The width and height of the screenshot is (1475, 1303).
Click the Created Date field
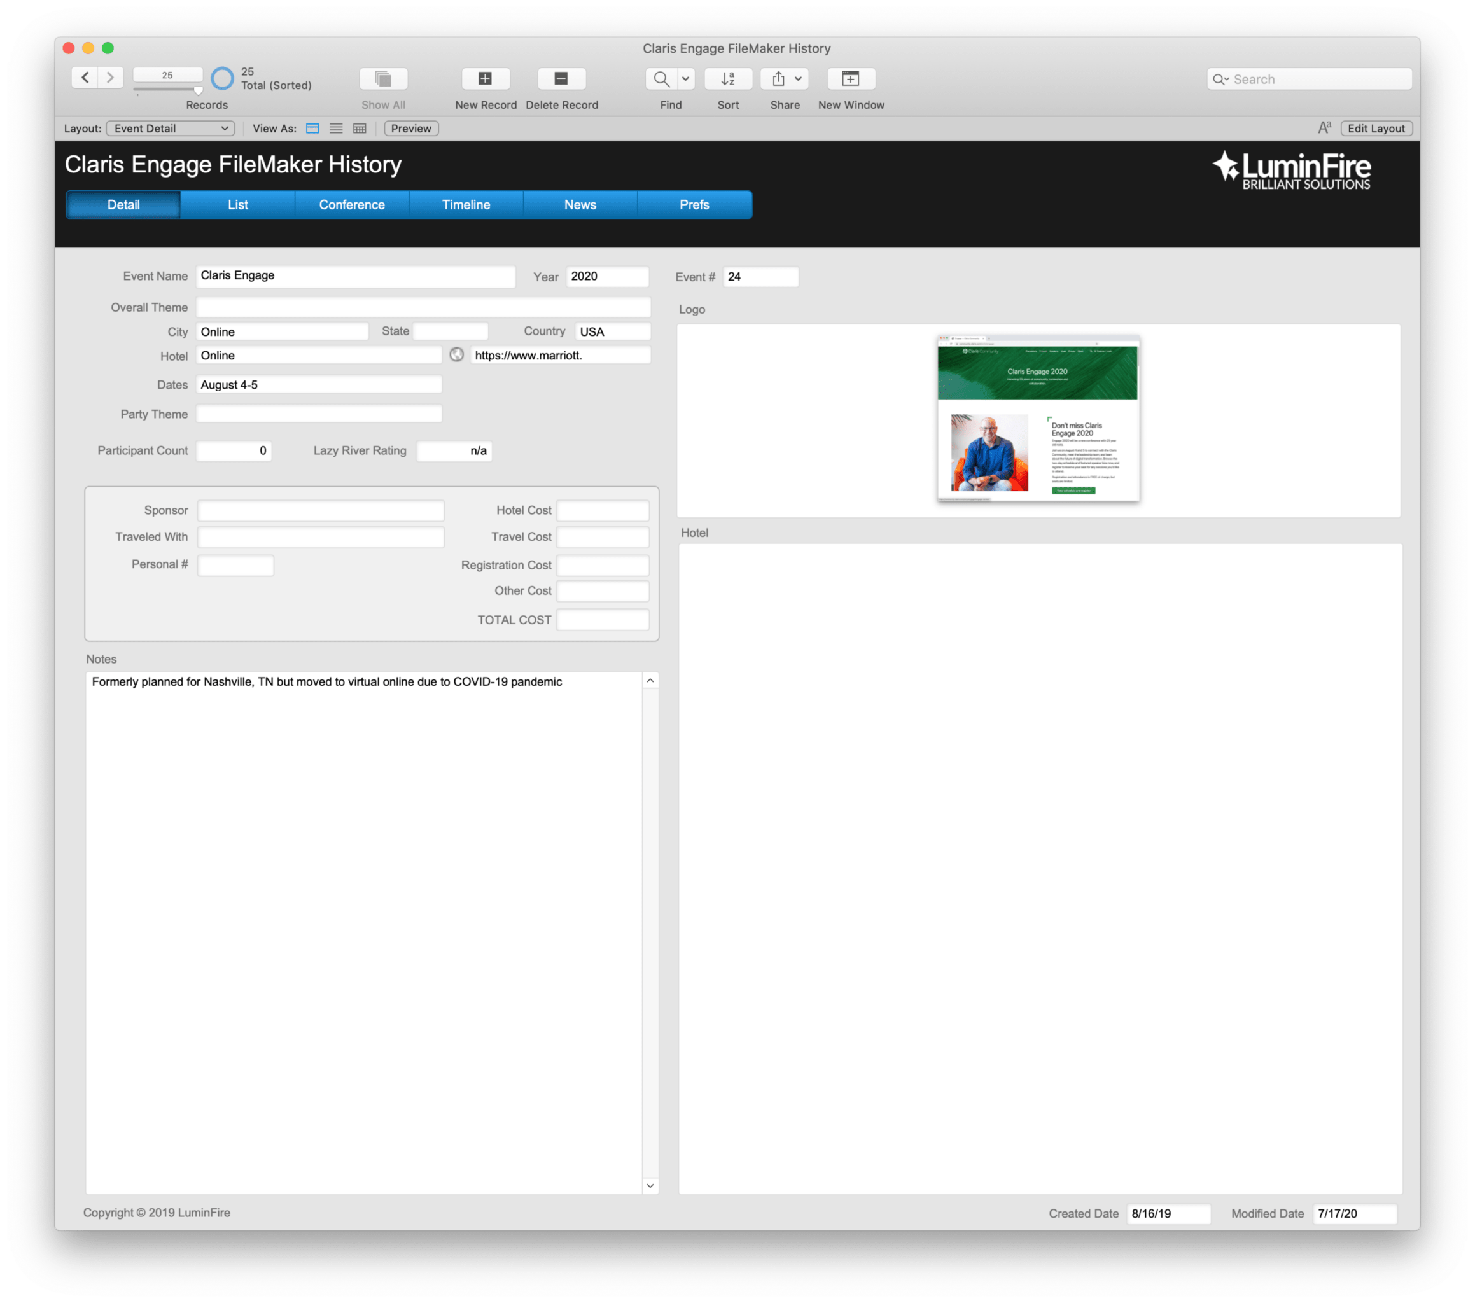pyautogui.click(x=1168, y=1215)
